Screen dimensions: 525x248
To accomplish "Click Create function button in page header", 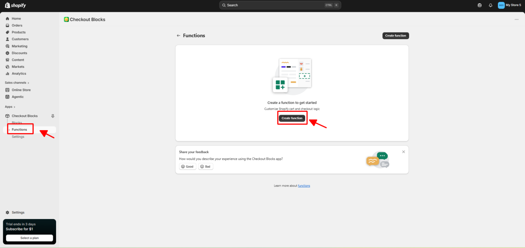I will point(395,36).
